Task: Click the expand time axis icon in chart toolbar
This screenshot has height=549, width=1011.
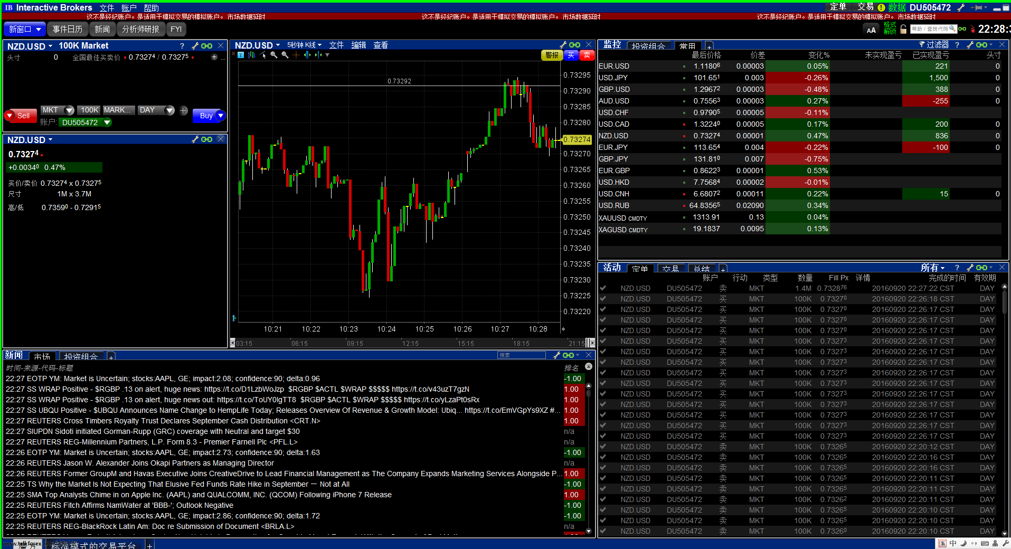Action: pyautogui.click(x=307, y=55)
